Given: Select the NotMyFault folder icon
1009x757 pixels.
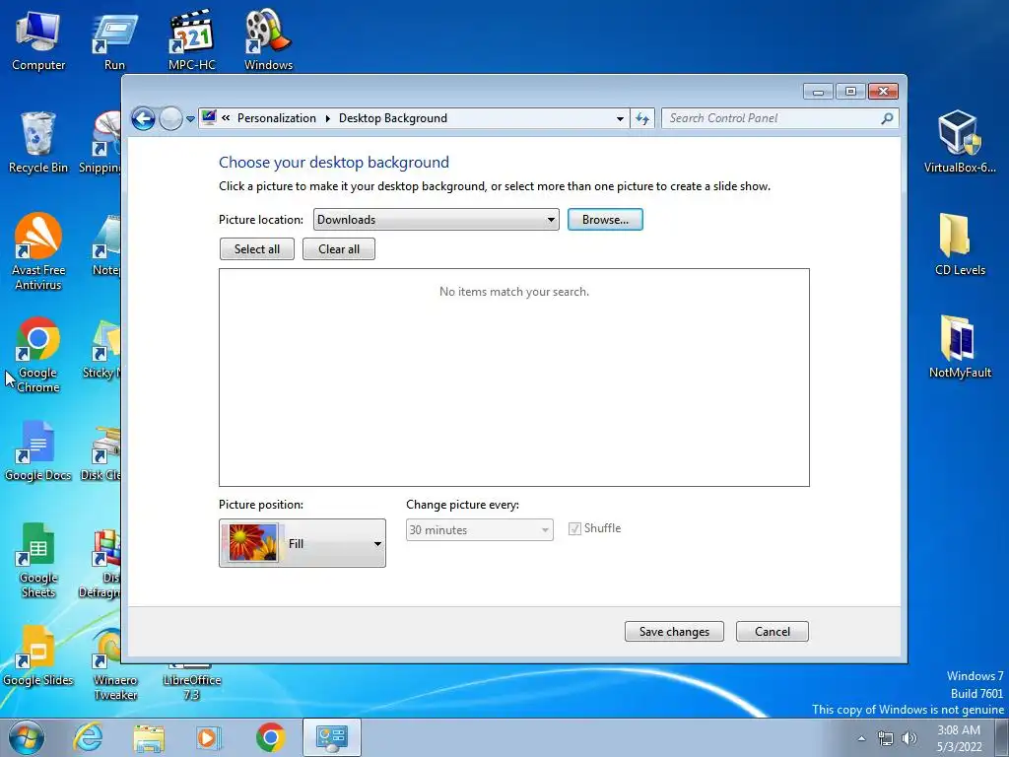Looking at the screenshot, I should (960, 347).
